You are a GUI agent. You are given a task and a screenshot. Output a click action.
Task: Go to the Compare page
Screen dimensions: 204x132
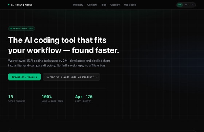(x=92, y=5)
